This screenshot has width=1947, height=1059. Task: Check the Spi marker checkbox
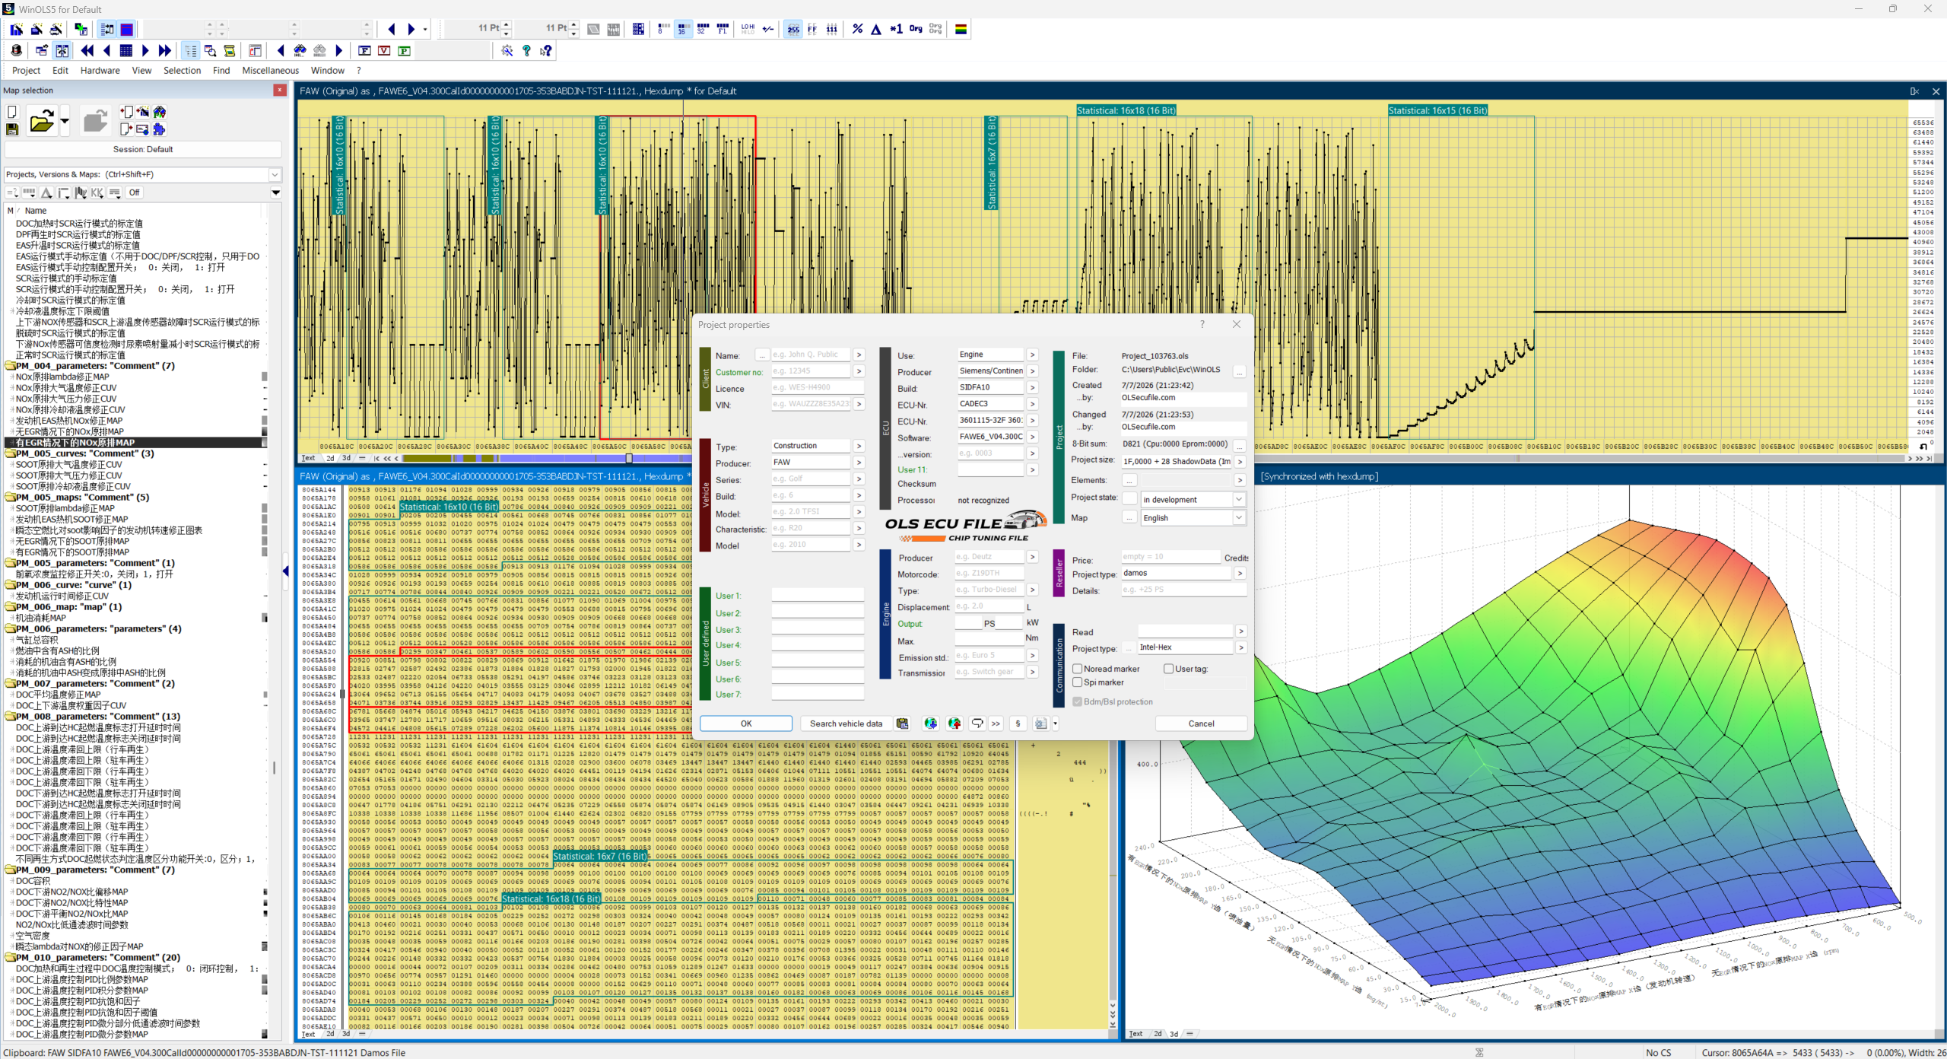1078,682
